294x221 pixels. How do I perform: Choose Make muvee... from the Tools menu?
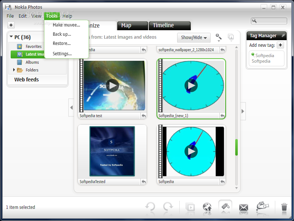67,25
